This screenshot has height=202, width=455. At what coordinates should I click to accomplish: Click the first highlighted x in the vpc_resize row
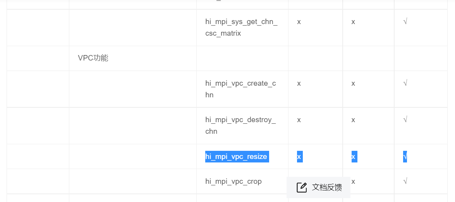(299, 157)
